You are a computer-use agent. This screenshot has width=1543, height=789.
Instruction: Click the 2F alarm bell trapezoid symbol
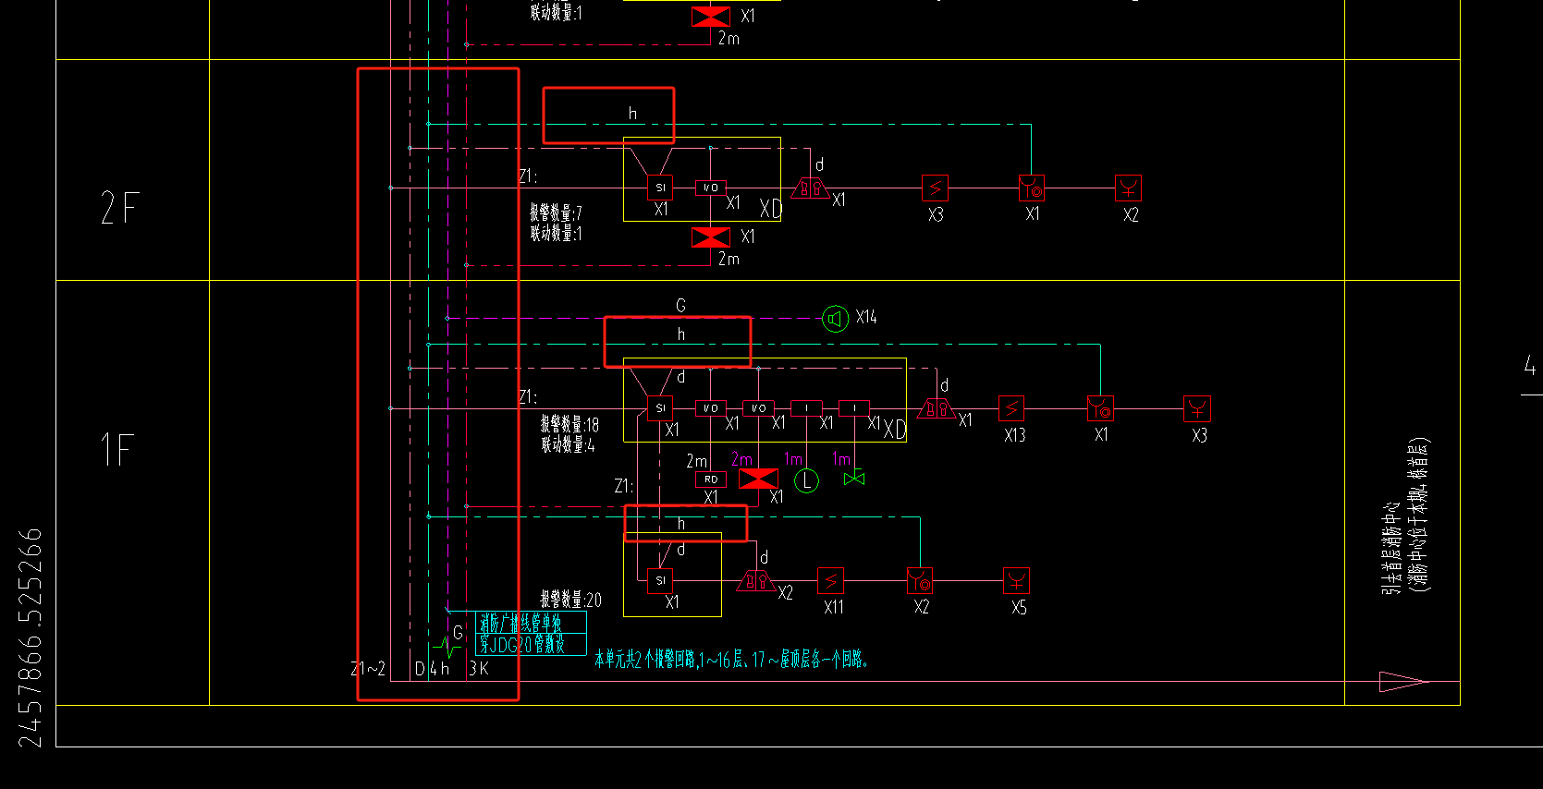tap(810, 188)
